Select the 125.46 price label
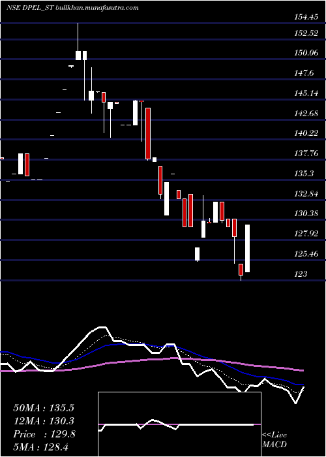The image size is (326, 457). 306,254
